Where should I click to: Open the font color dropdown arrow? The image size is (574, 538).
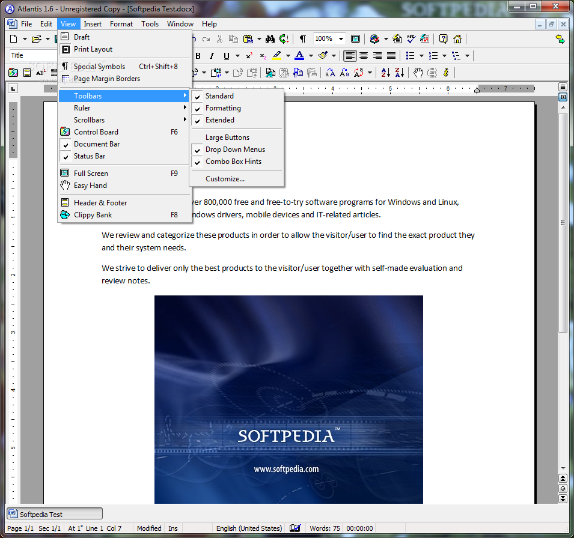click(311, 56)
